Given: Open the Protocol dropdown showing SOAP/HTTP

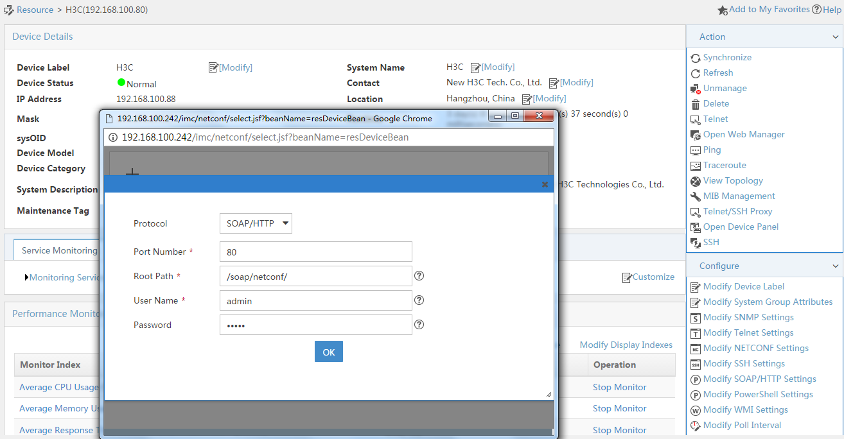Looking at the screenshot, I should pyautogui.click(x=256, y=223).
